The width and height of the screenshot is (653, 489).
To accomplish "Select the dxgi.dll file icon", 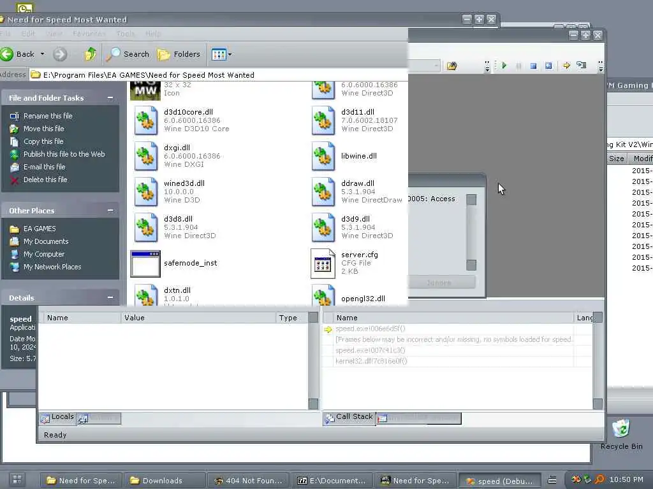I will tap(145, 157).
